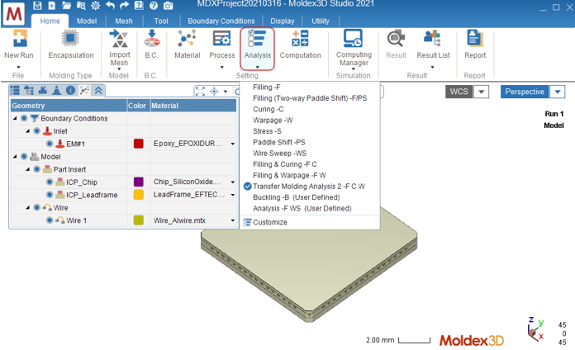This screenshot has height=350, width=575.
Task: Click the question mark help icon
Action: click(154, 5)
